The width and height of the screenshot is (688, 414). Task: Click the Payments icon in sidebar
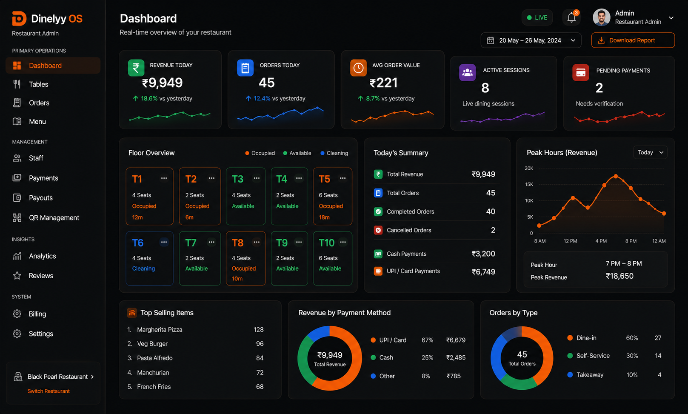pyautogui.click(x=17, y=178)
